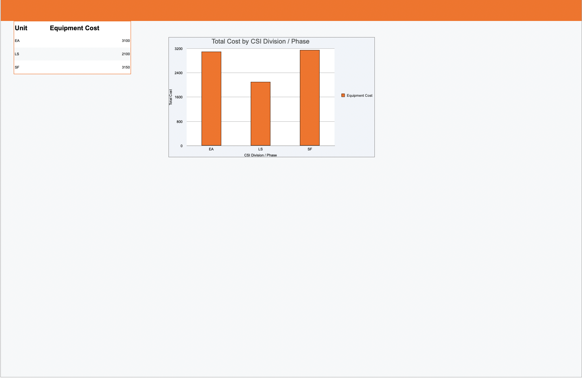Select the LS bar in the chart
The height and width of the screenshot is (379, 582).
[x=260, y=113]
